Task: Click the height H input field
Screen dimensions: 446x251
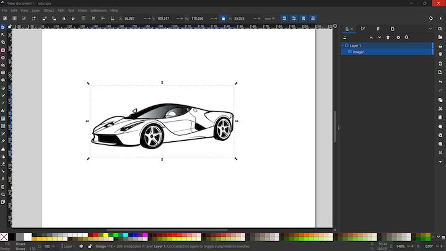Action: click(243, 18)
